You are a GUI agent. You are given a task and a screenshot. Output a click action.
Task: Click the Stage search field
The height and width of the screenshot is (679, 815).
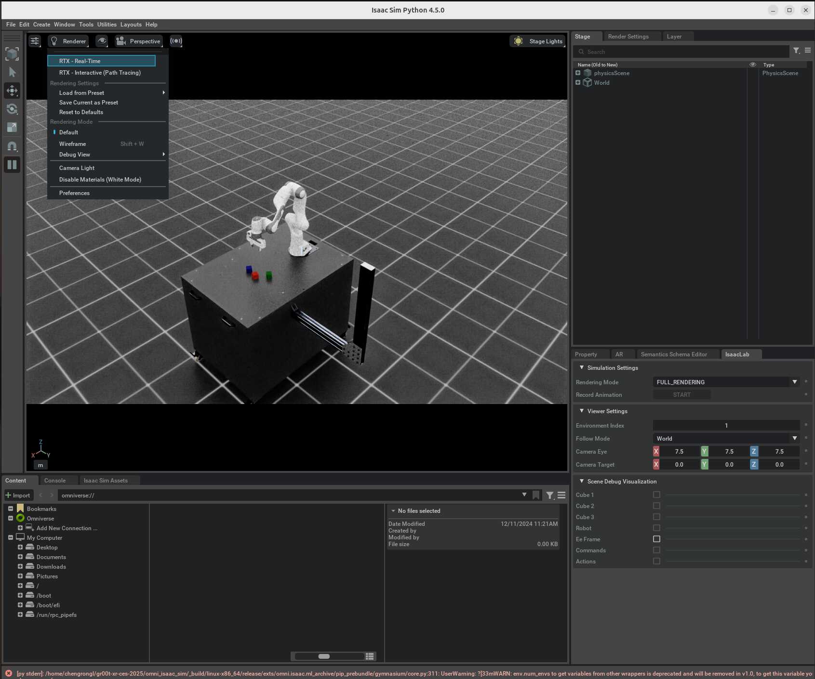[x=681, y=52]
